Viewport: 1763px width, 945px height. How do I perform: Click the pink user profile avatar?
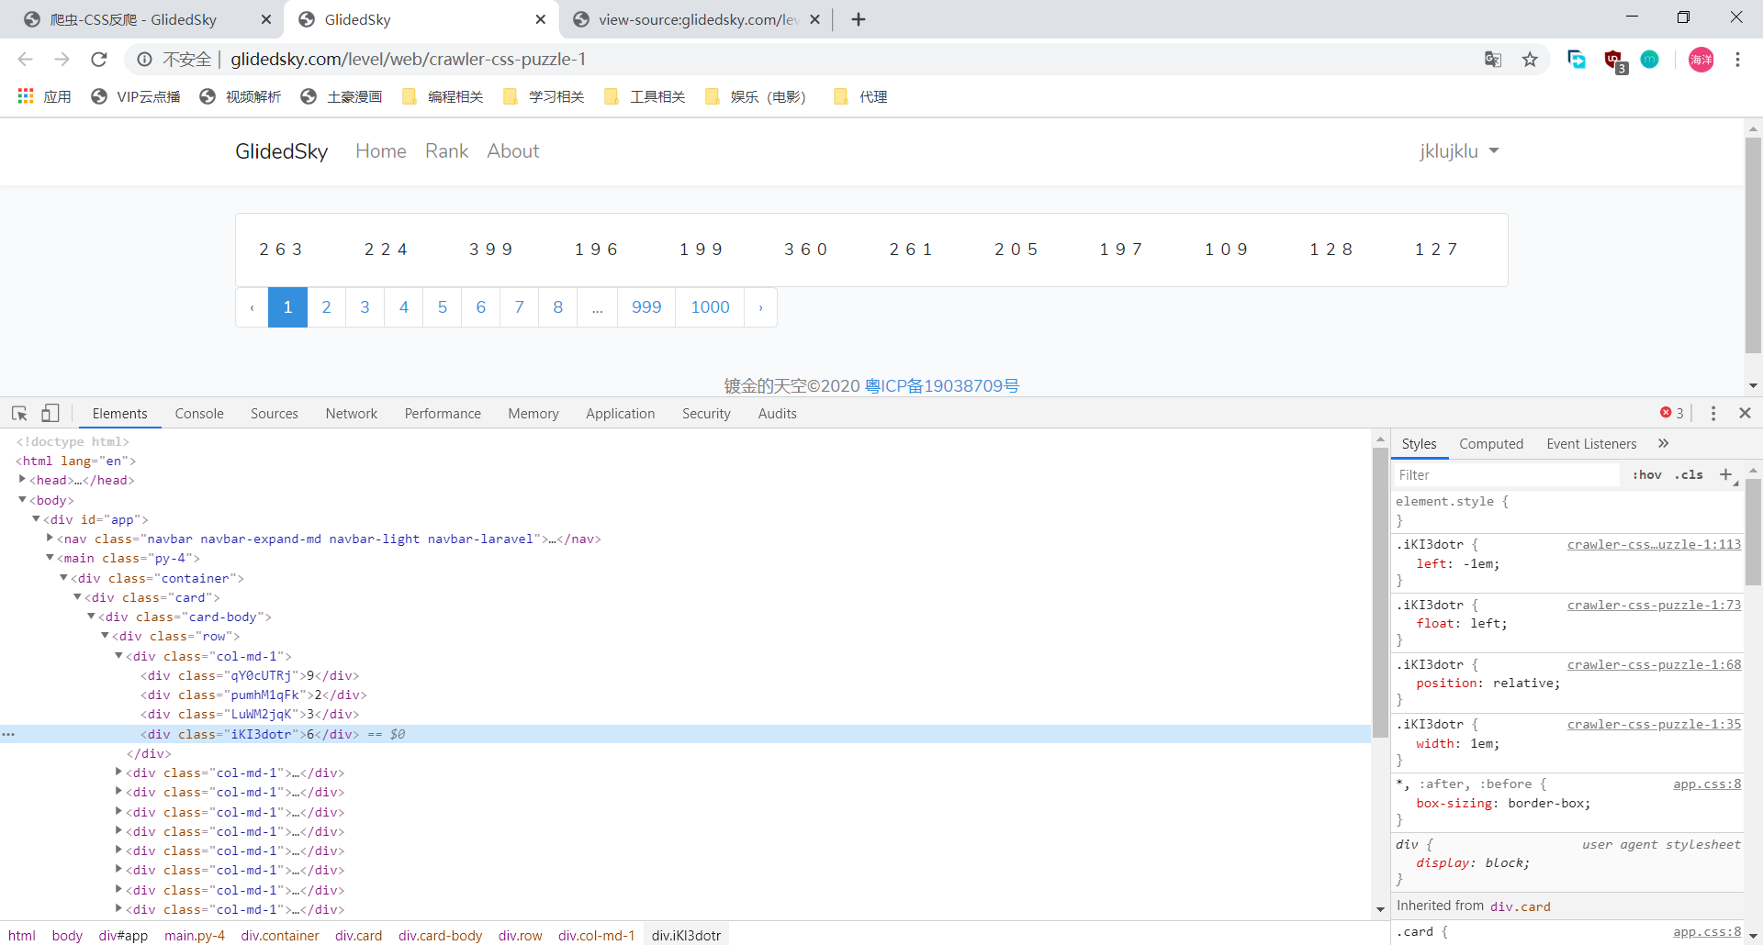click(x=1701, y=60)
